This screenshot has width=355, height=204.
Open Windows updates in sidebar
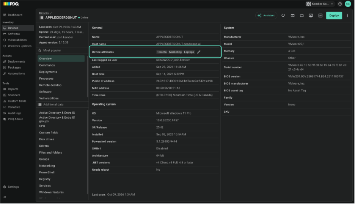tap(19, 46)
